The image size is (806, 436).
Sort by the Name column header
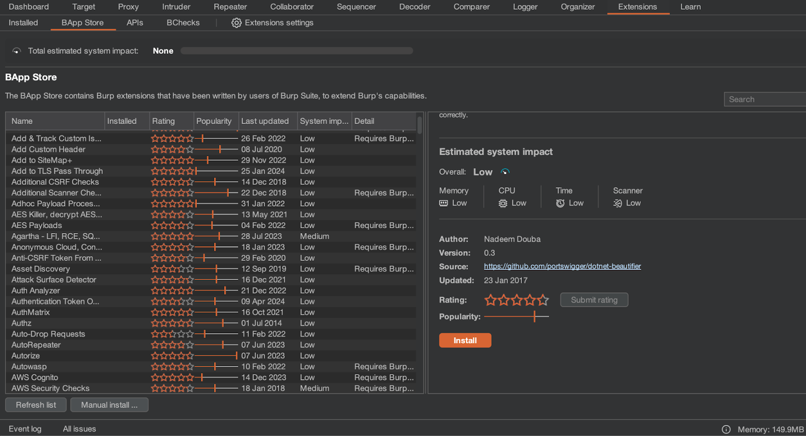pos(55,121)
